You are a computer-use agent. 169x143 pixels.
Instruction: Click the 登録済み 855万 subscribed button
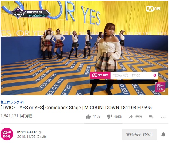point(139,134)
